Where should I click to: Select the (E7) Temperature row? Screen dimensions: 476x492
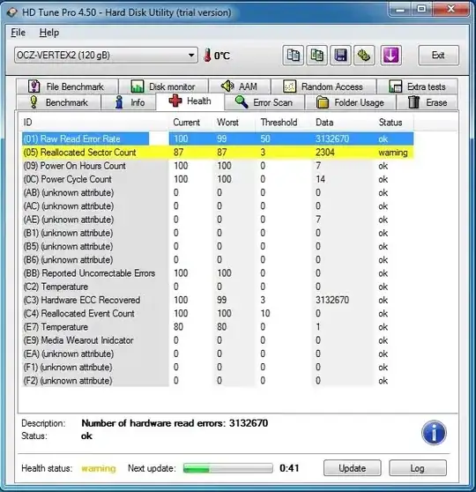pos(218,327)
